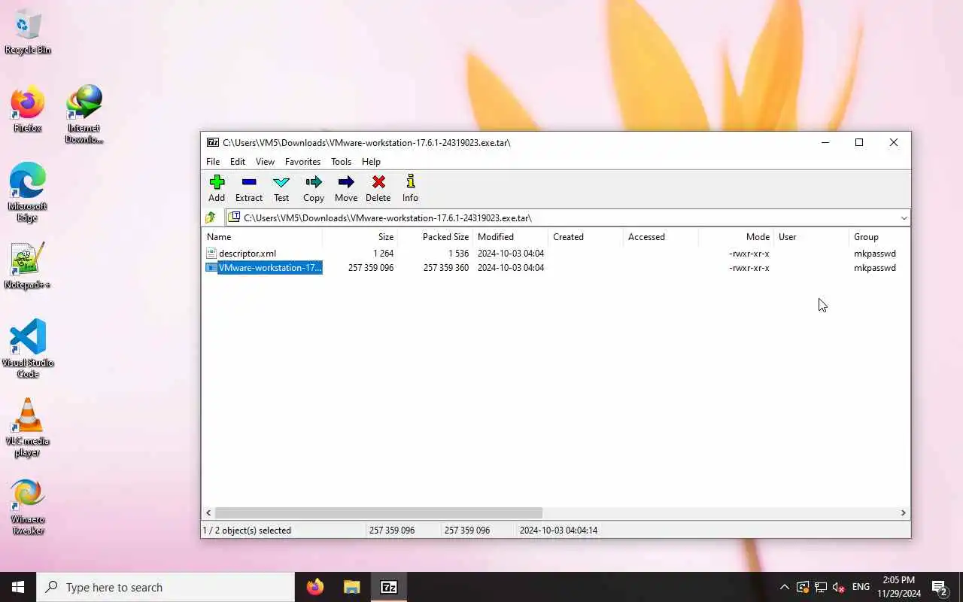Maximize the 7-Zip window
This screenshot has height=602, width=963.
click(858, 142)
